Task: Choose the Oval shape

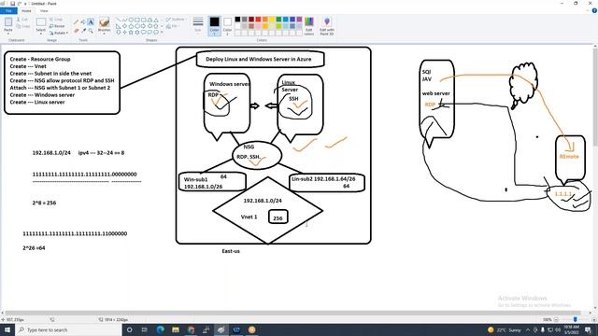Action: click(131, 20)
